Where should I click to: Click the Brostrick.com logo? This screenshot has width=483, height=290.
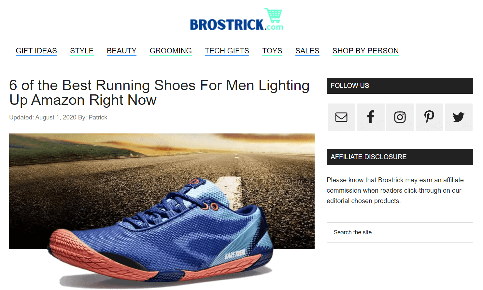point(236,20)
